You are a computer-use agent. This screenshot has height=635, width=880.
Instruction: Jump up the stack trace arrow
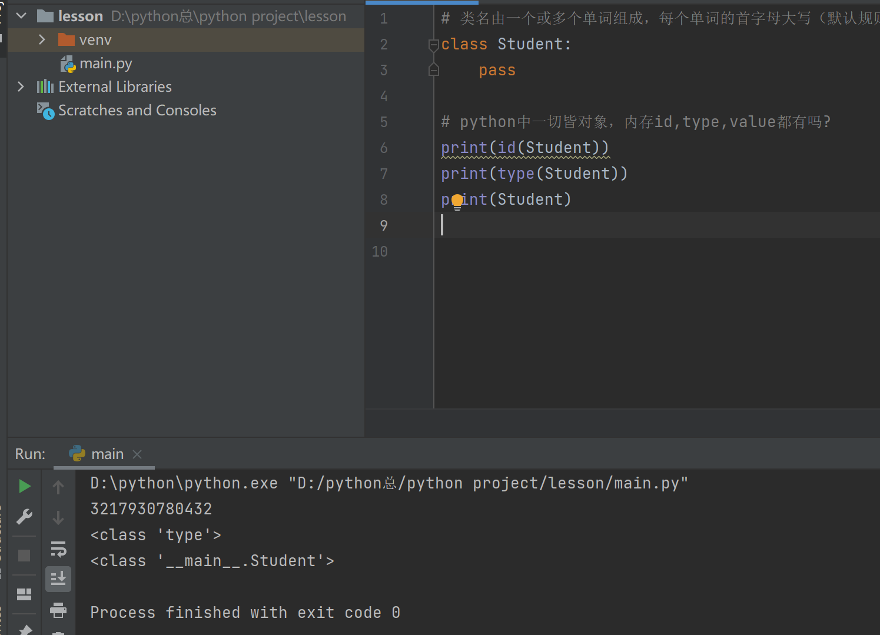point(58,487)
